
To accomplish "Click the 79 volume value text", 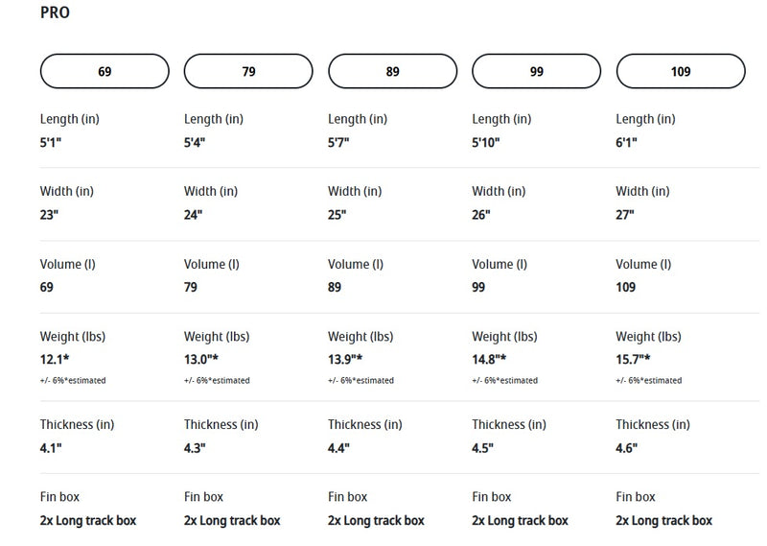I will point(192,287).
